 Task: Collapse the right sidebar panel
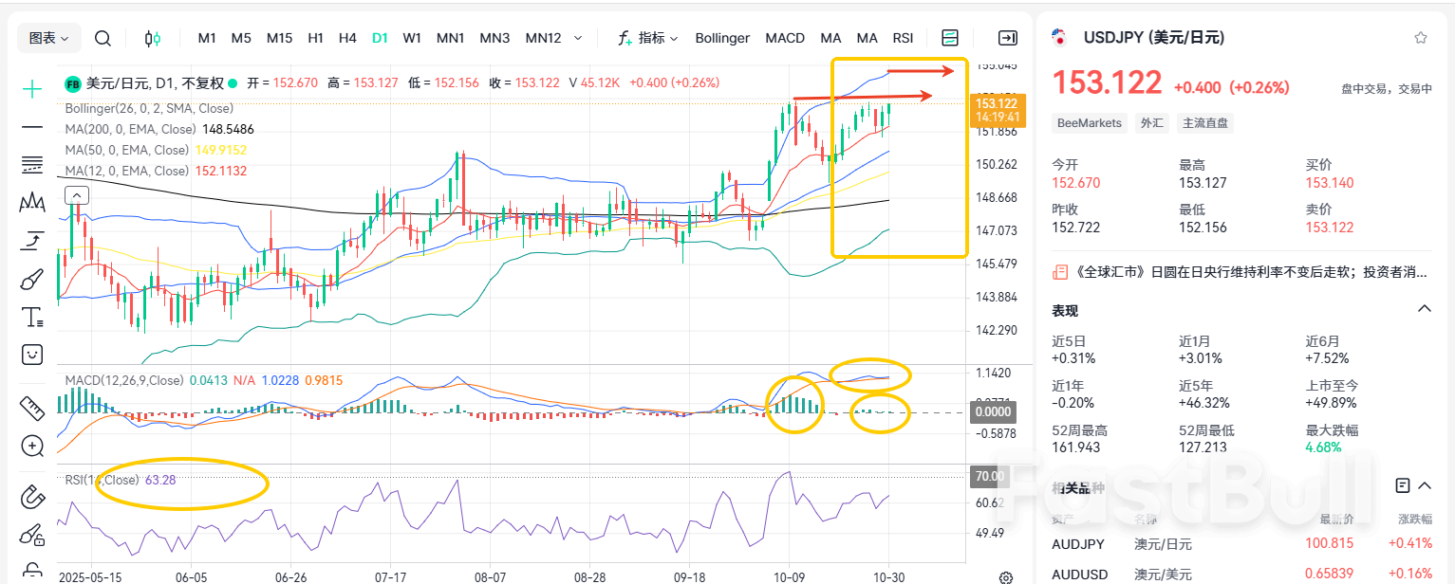pyautogui.click(x=1006, y=37)
